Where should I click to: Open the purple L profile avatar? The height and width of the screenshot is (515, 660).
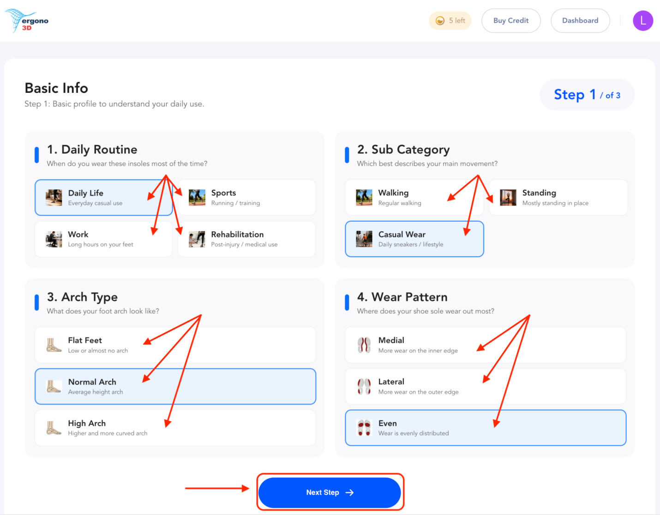coord(642,21)
